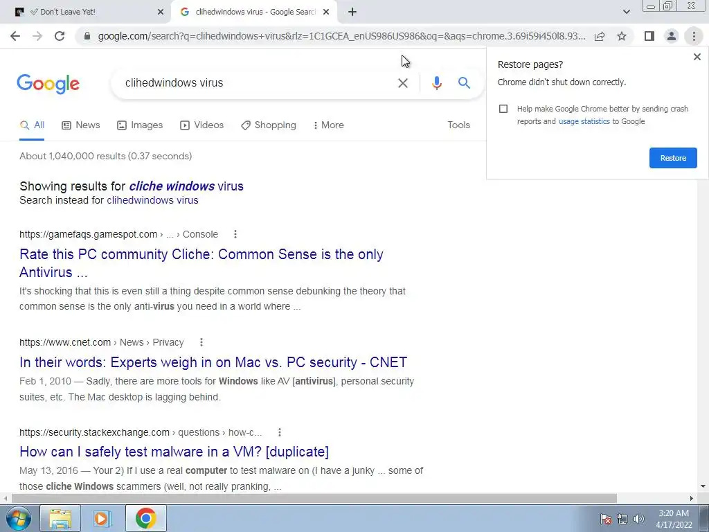Click the About 1,040,000 results text
Viewport: 709px width, 532px height.
(105, 156)
